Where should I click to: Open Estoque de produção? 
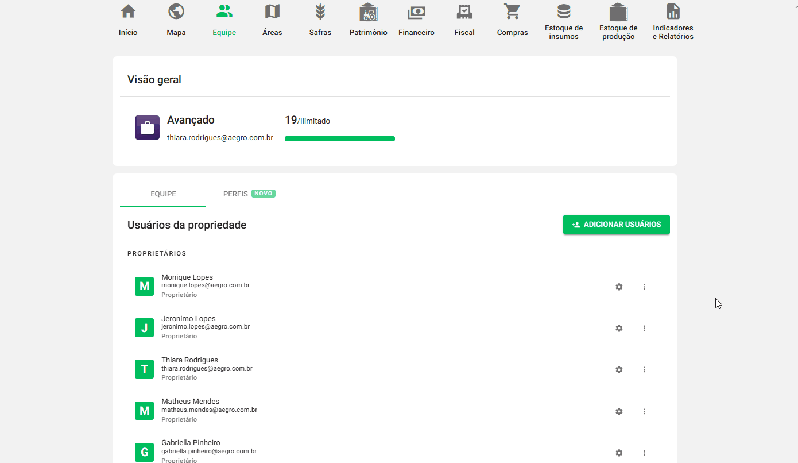point(618,19)
